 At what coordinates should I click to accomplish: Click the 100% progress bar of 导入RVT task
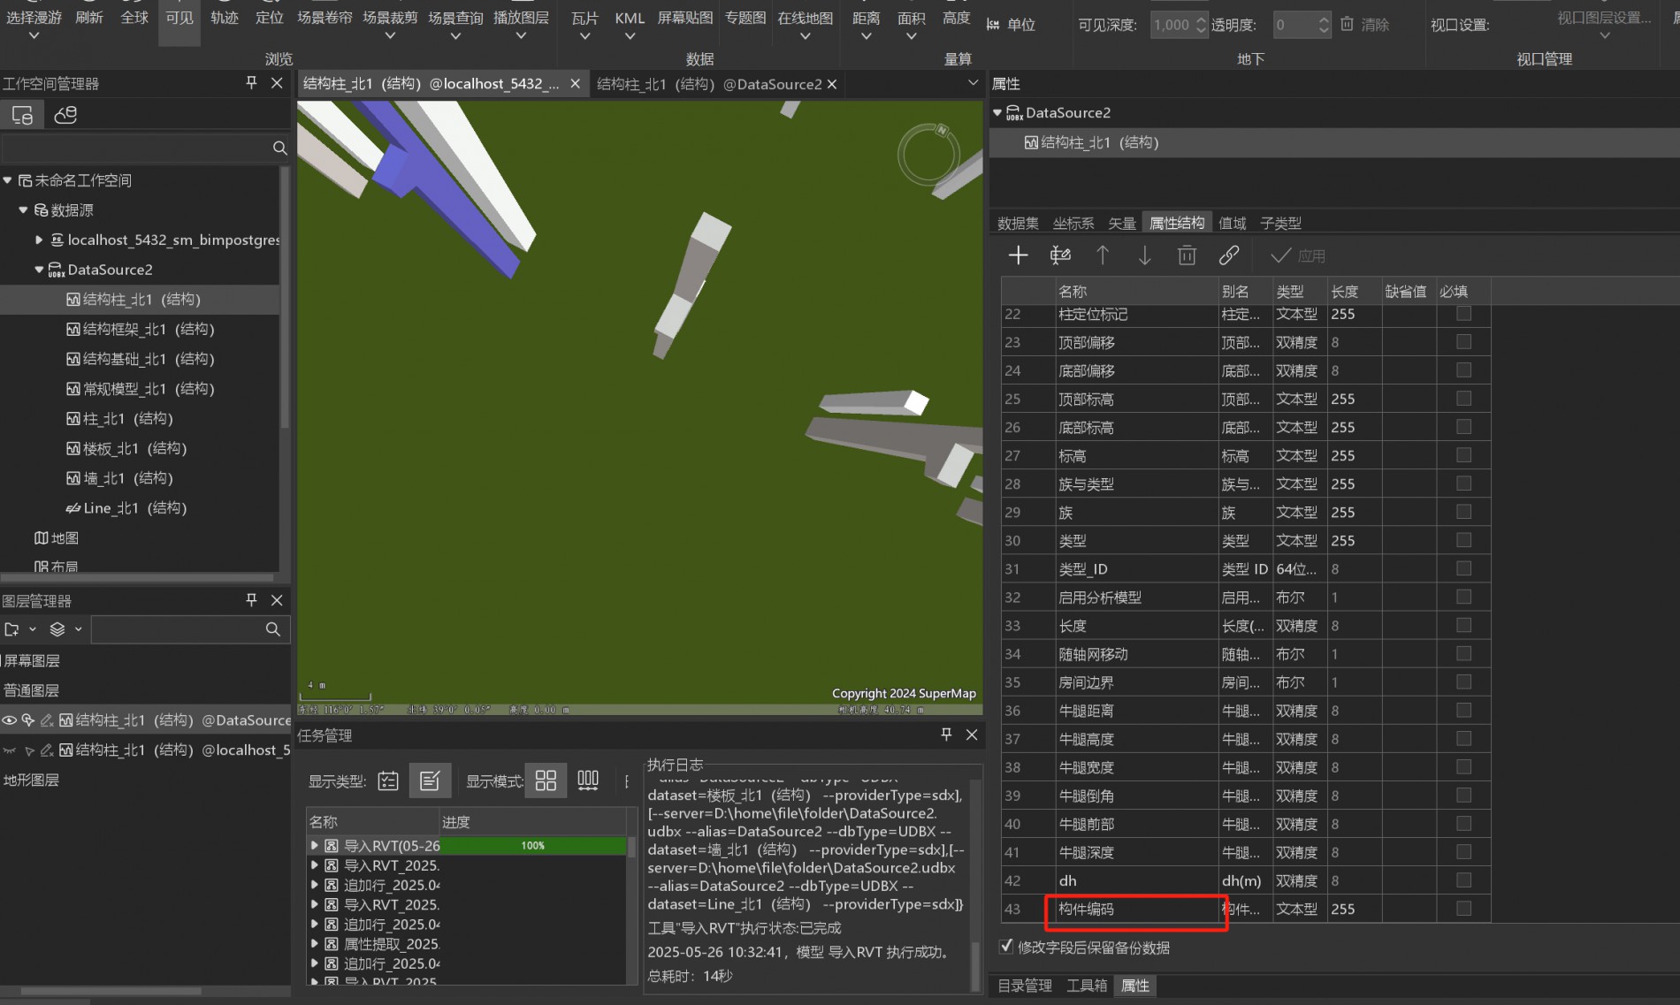533,846
